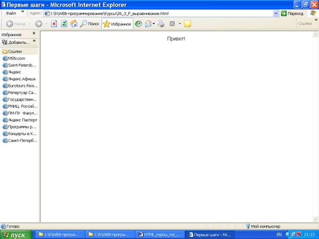The width and height of the screenshot is (319, 239).
Task: Open the Eurotours Reis... favorite
Action: [20, 86]
